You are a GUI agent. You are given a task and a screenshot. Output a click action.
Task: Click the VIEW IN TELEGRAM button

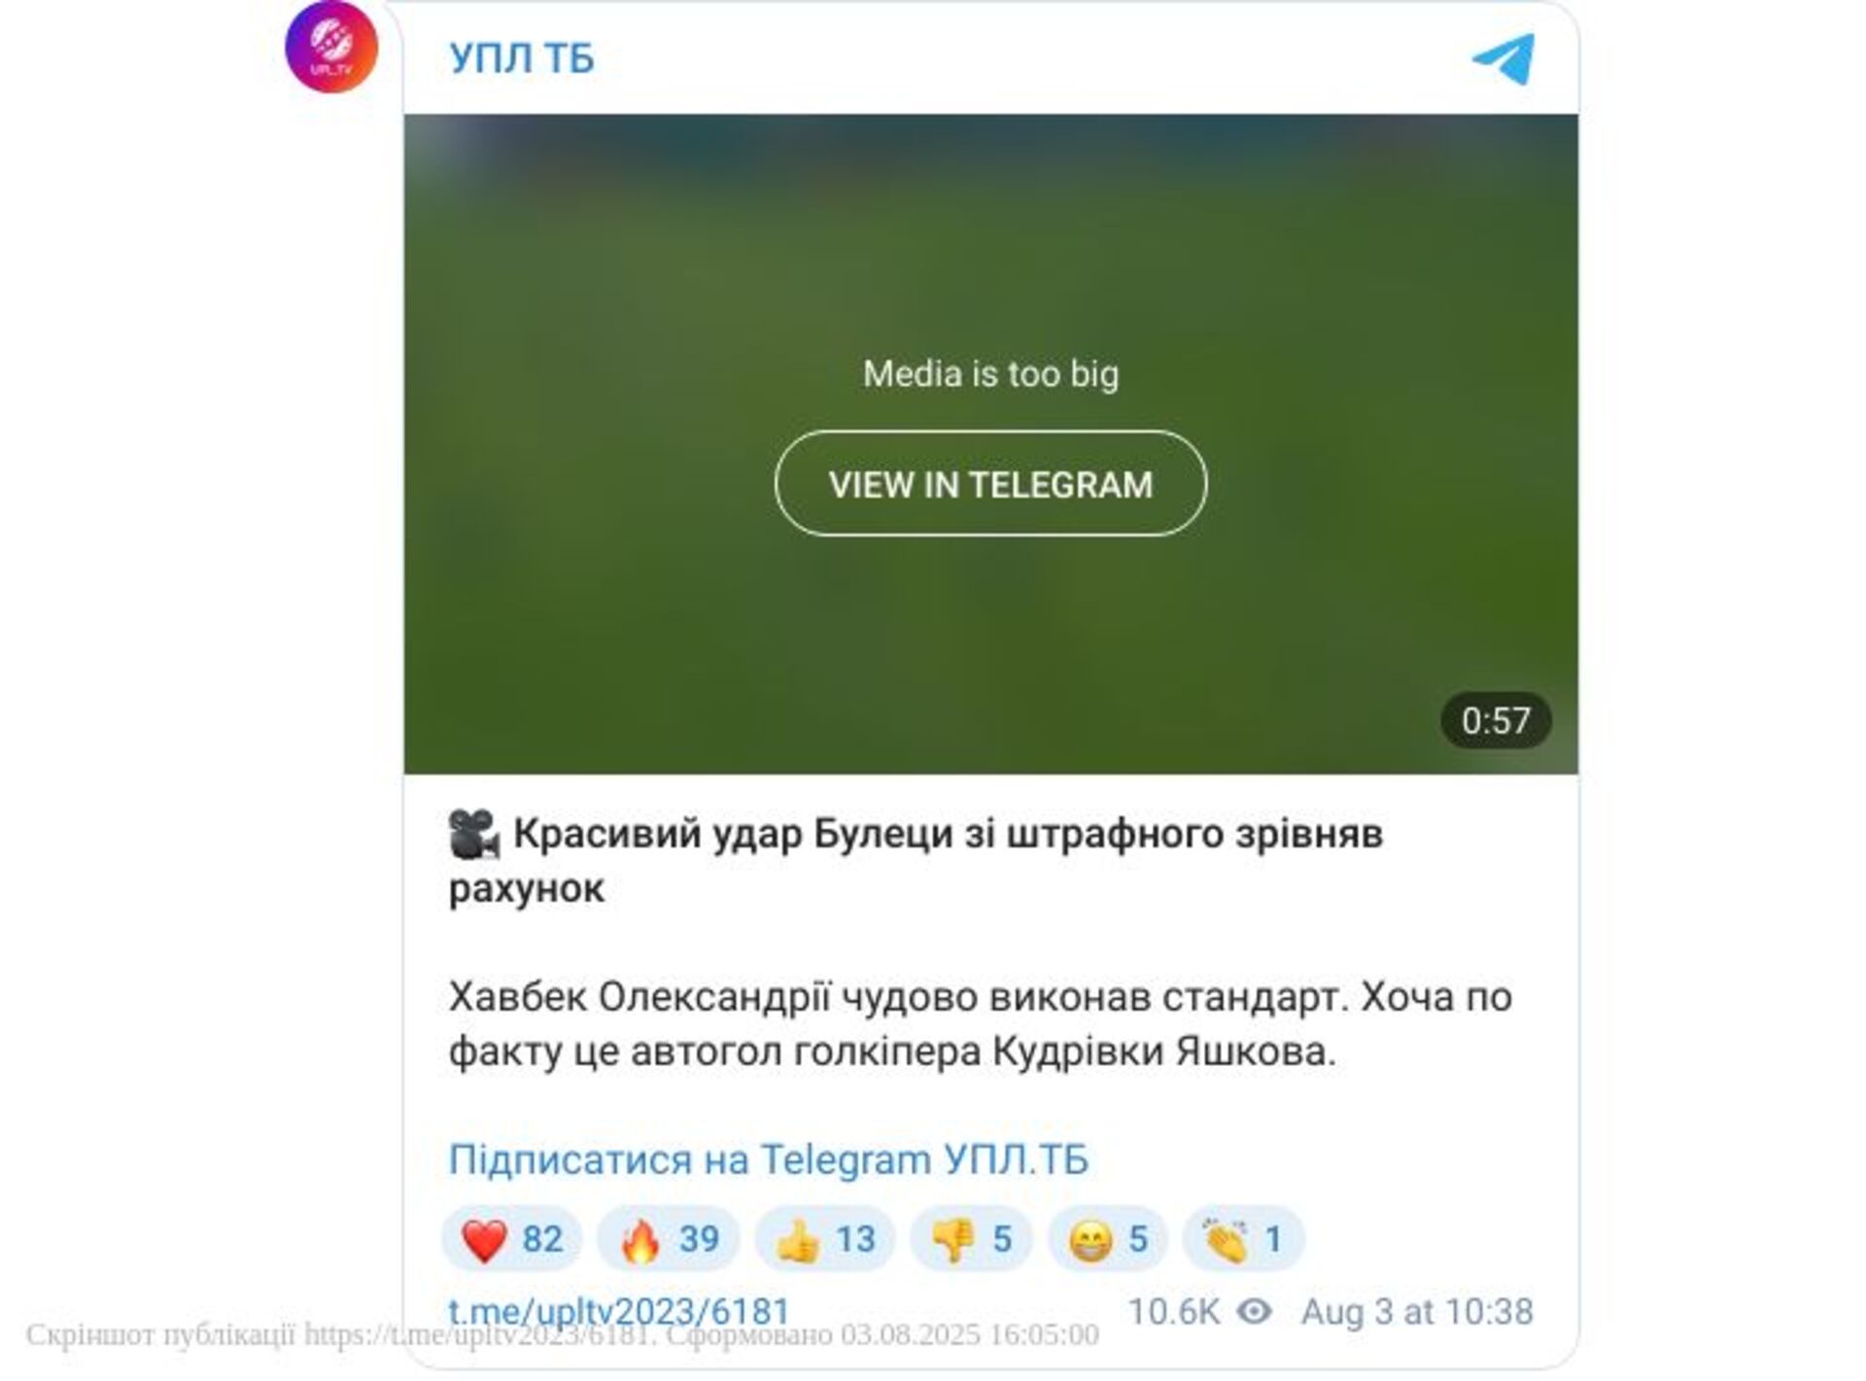(990, 483)
